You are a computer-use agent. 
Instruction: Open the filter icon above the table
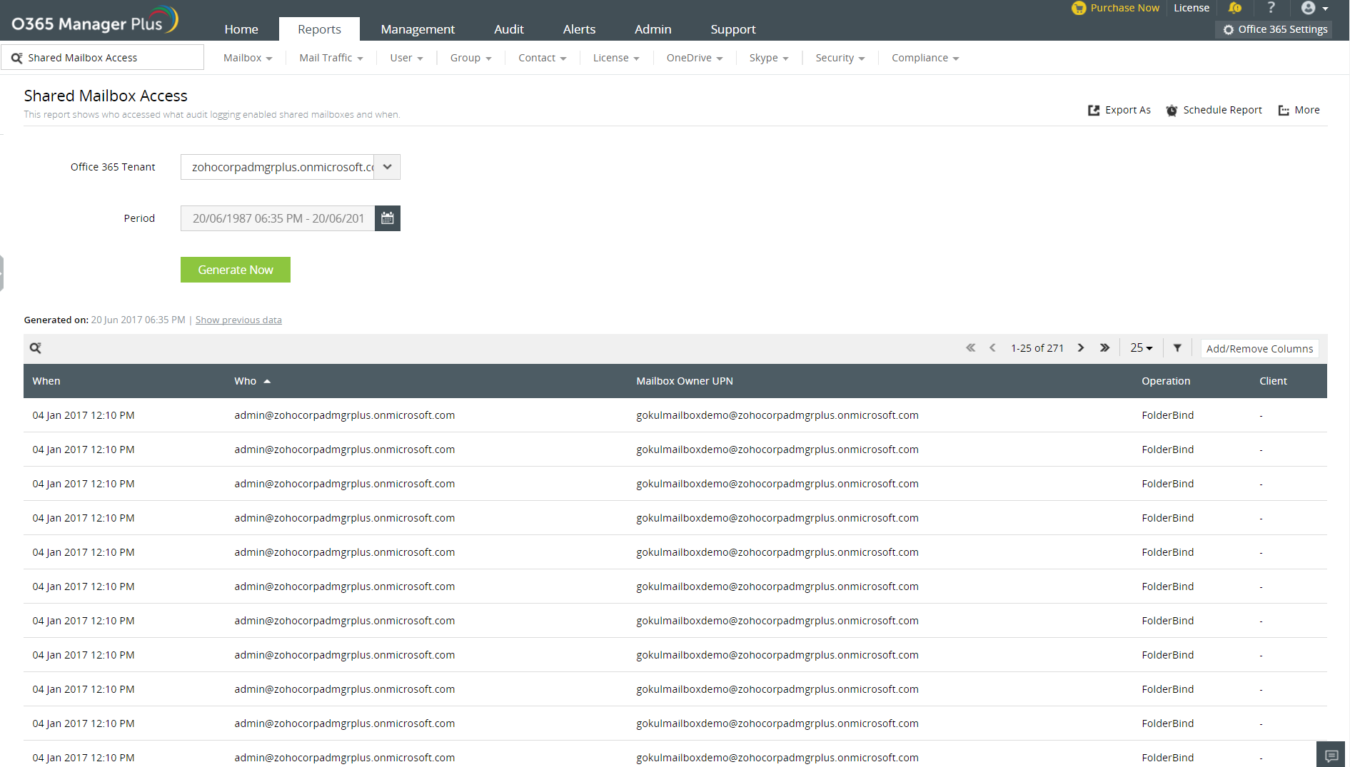click(x=1177, y=347)
